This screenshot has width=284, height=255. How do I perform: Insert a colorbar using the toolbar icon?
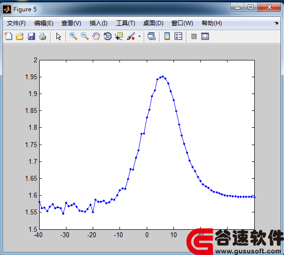pos(167,36)
